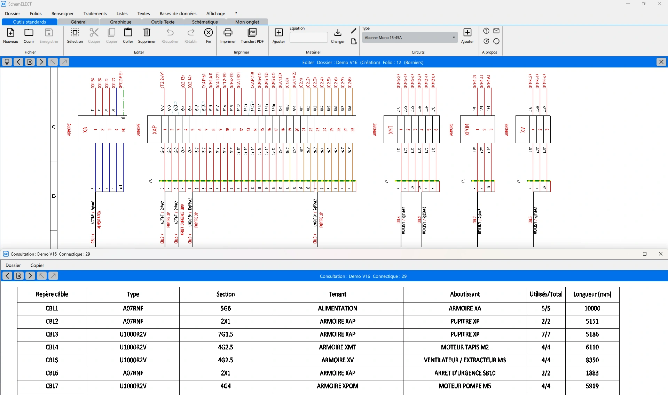Switch to the Schématique tab
Image resolution: width=668 pixels, height=395 pixels.
tap(205, 22)
